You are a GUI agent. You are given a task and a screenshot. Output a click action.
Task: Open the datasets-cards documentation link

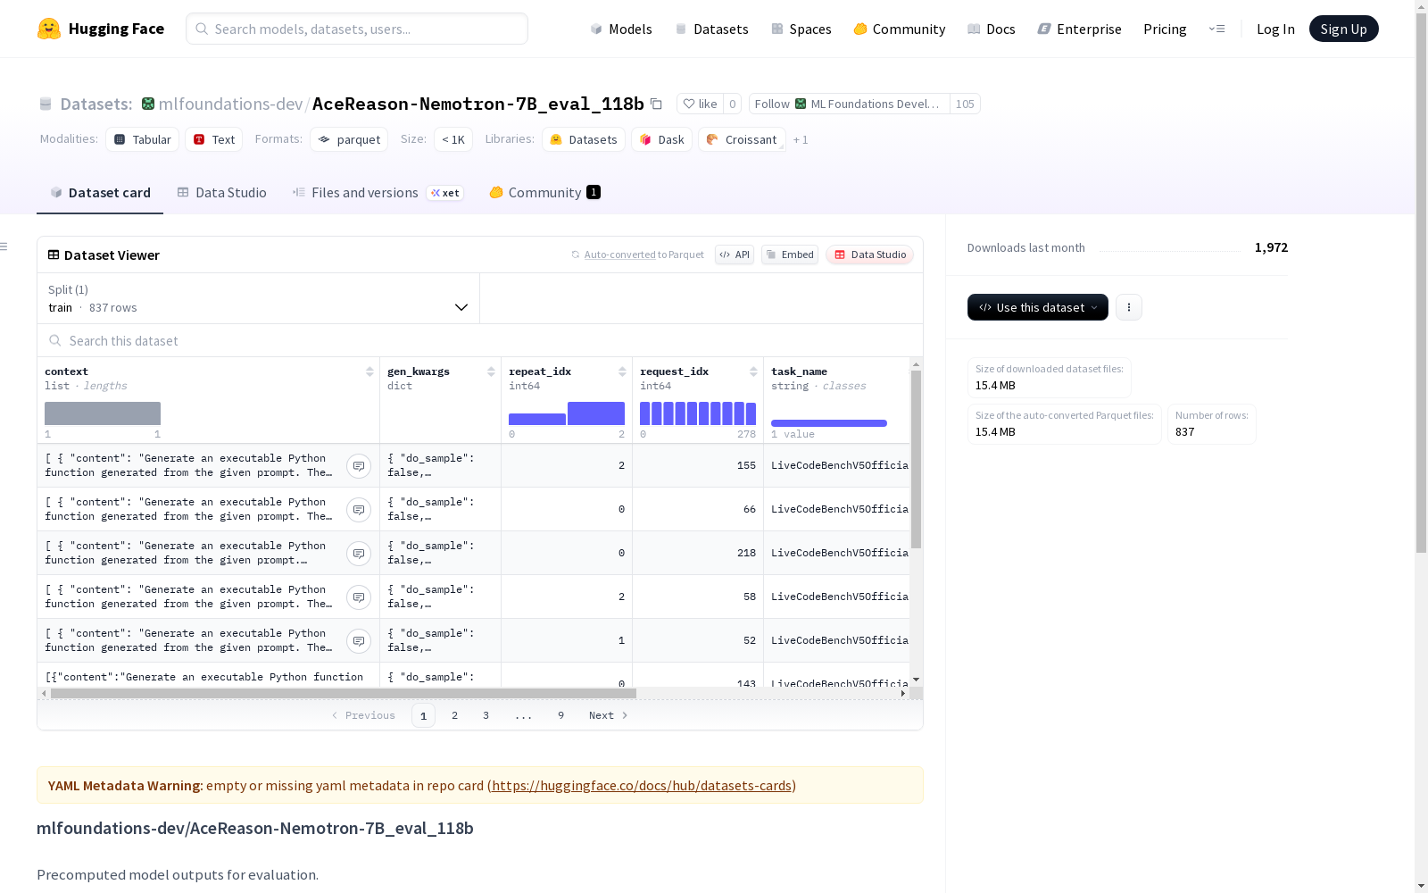click(642, 786)
